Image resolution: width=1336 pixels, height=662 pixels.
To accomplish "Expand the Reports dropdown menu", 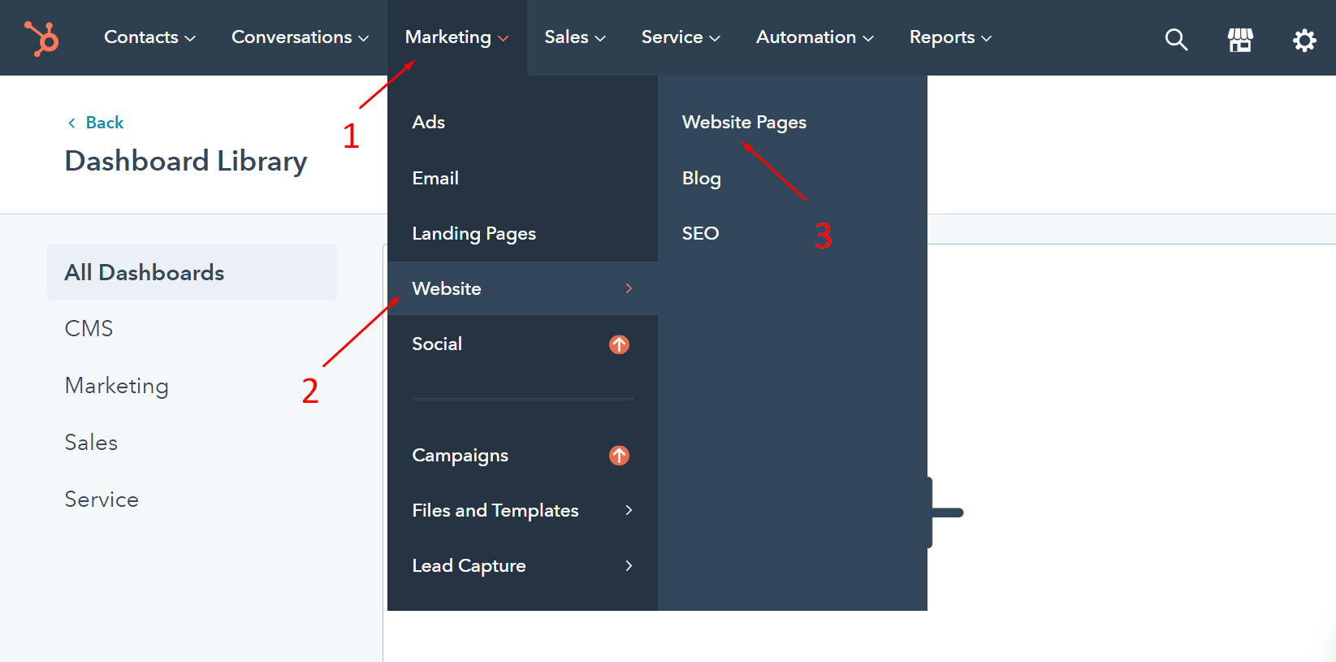I will (950, 37).
